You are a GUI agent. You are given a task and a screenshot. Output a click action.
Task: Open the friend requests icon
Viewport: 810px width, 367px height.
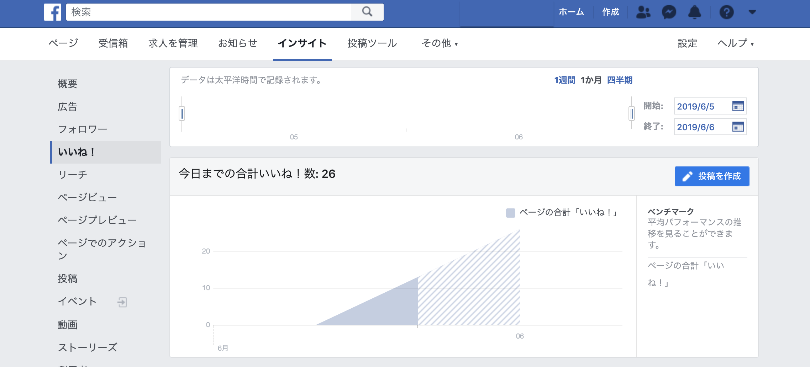pyautogui.click(x=643, y=12)
